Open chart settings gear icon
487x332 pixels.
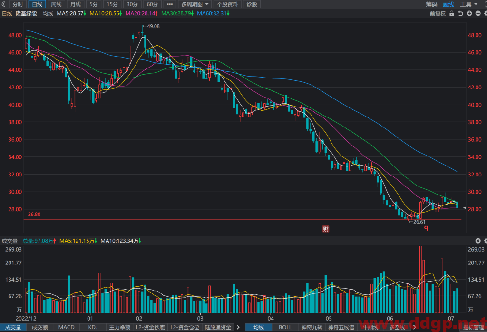485,13
